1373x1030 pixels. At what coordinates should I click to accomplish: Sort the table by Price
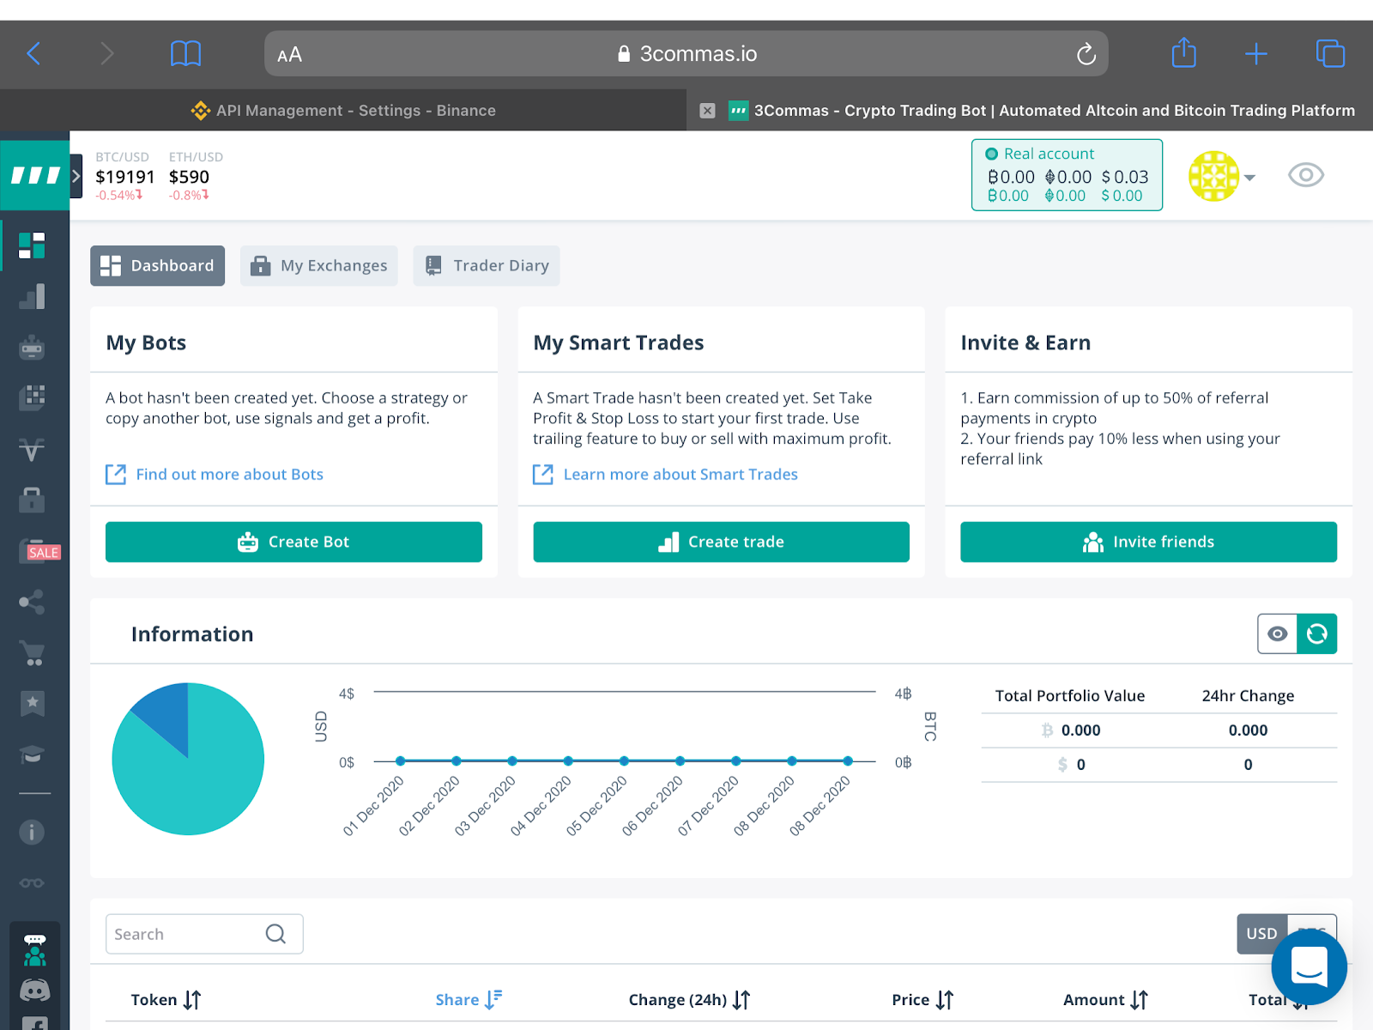point(922,1000)
